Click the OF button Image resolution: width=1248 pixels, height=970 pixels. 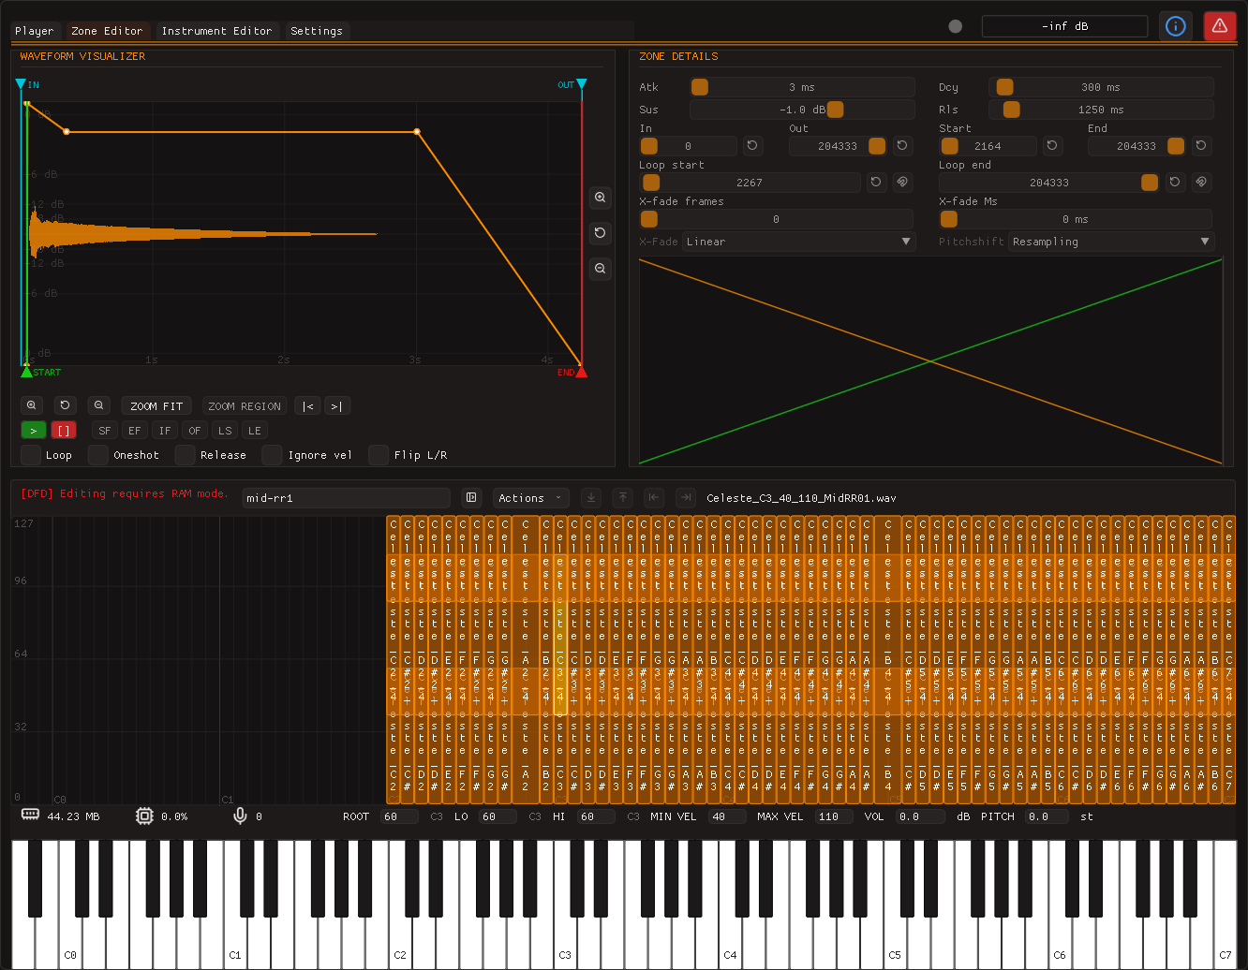pos(195,431)
